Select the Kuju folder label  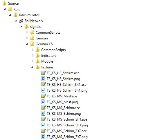pyautogui.click(x=17, y=9)
